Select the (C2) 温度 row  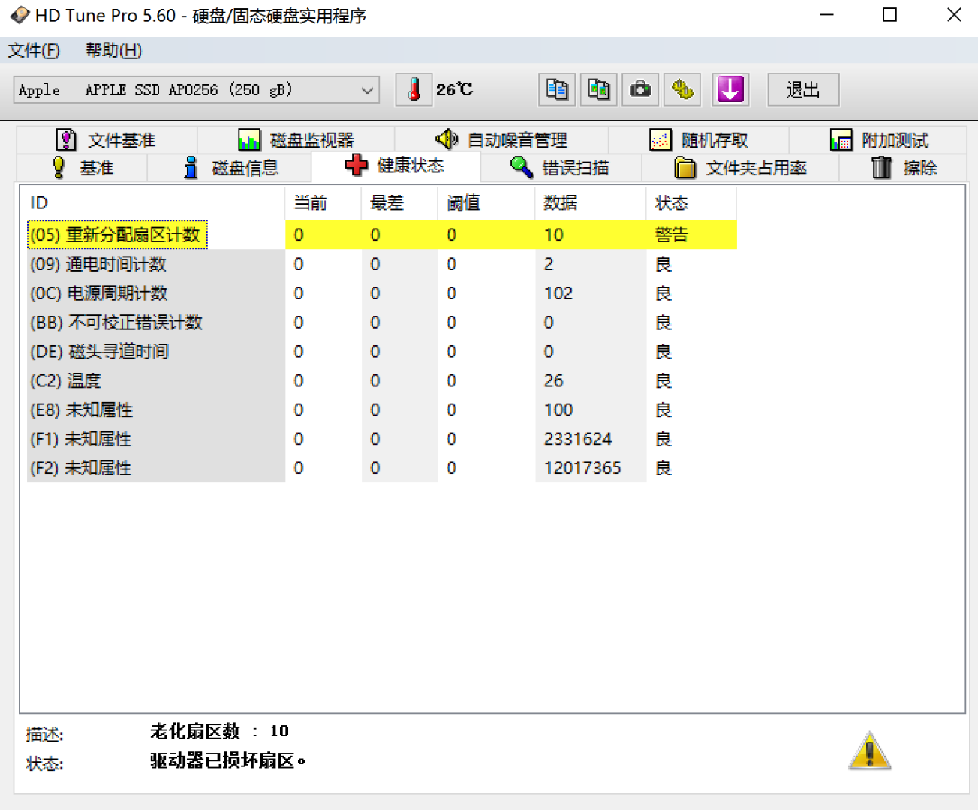[381, 381]
